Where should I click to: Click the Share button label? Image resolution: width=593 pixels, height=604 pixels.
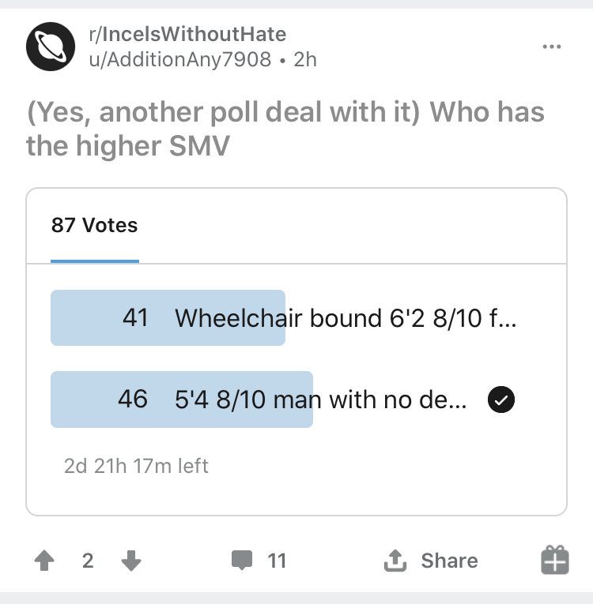(449, 561)
